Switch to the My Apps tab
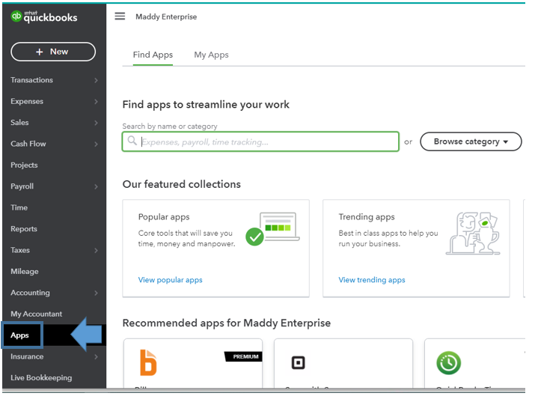535x396 pixels. (x=211, y=55)
